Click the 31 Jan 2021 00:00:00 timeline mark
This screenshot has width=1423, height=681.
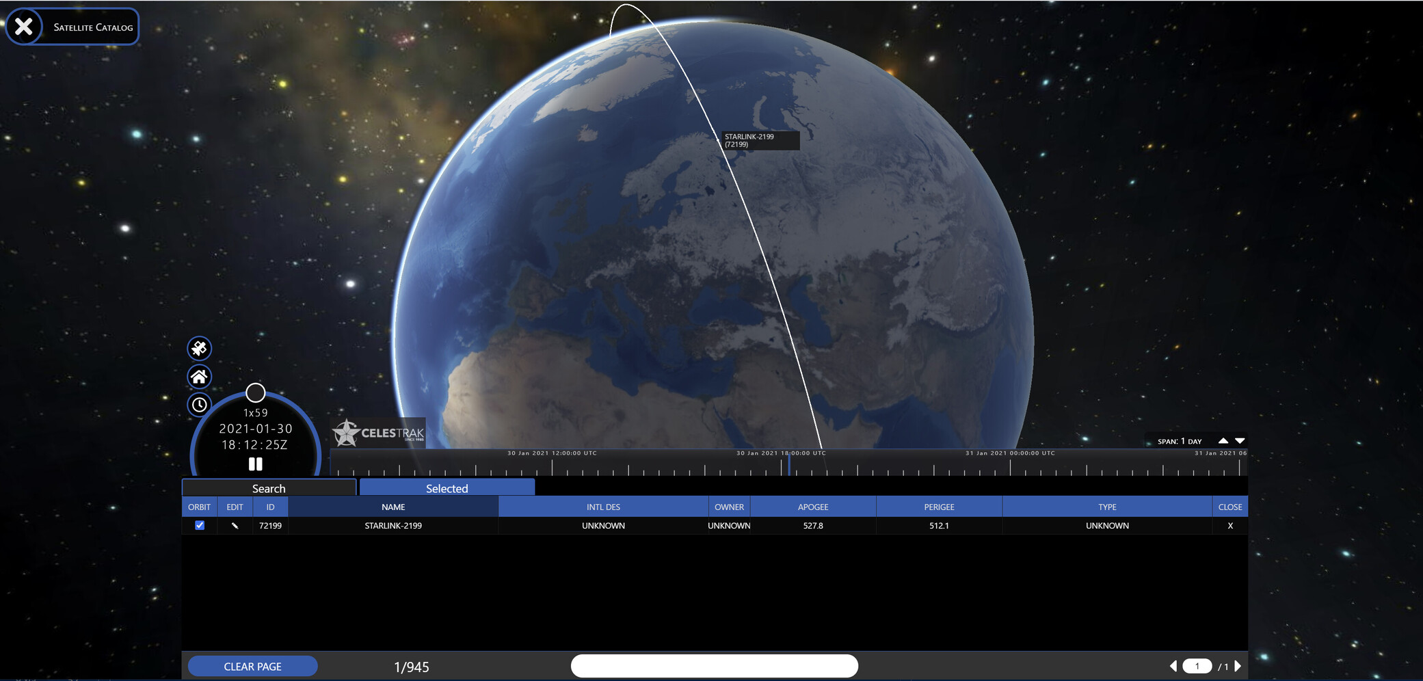[x=1010, y=467]
